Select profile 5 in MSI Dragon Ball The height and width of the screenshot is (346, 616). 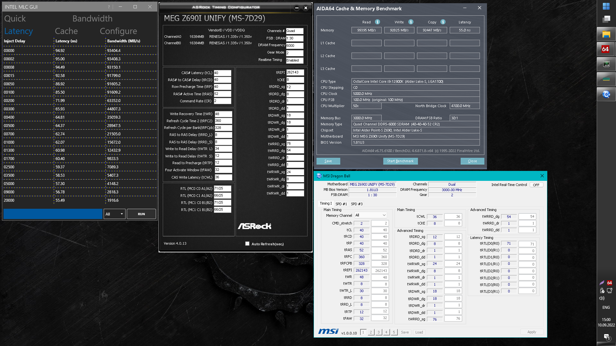tap(394, 332)
